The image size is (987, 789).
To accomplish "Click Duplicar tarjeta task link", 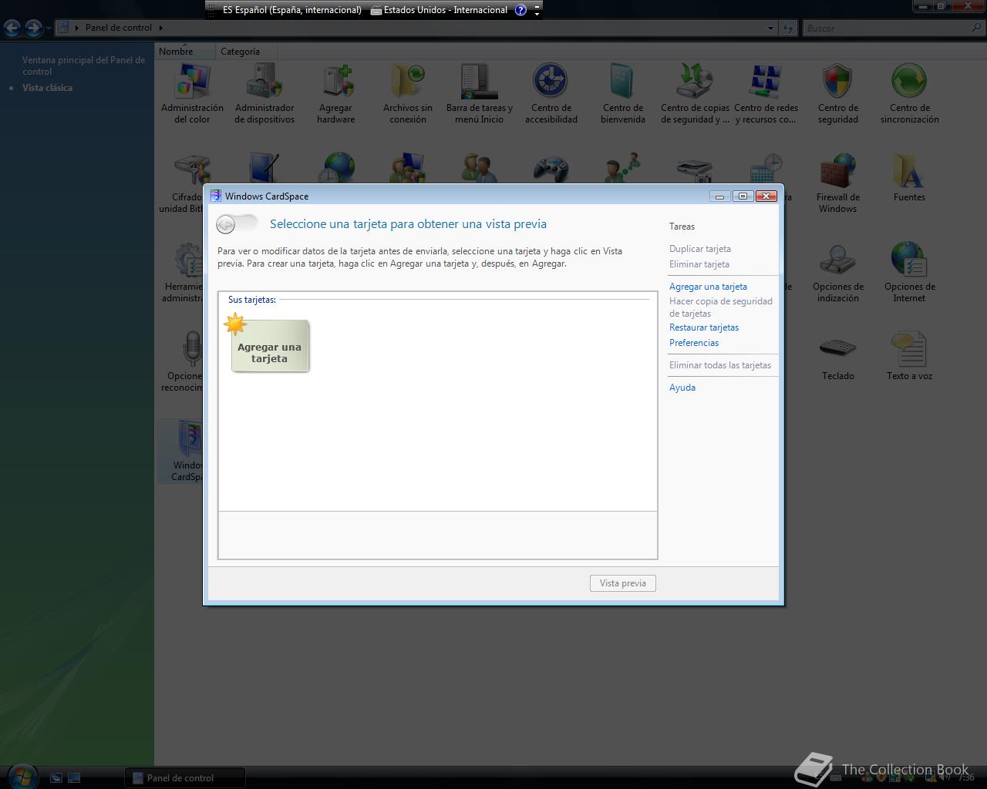I will (700, 249).
